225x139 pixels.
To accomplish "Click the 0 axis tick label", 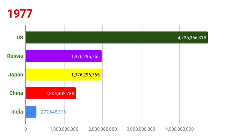I will tap(25, 129).
